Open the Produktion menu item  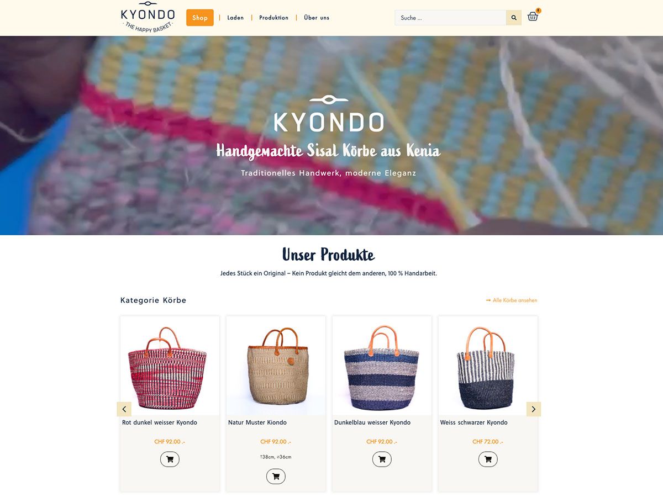click(274, 18)
